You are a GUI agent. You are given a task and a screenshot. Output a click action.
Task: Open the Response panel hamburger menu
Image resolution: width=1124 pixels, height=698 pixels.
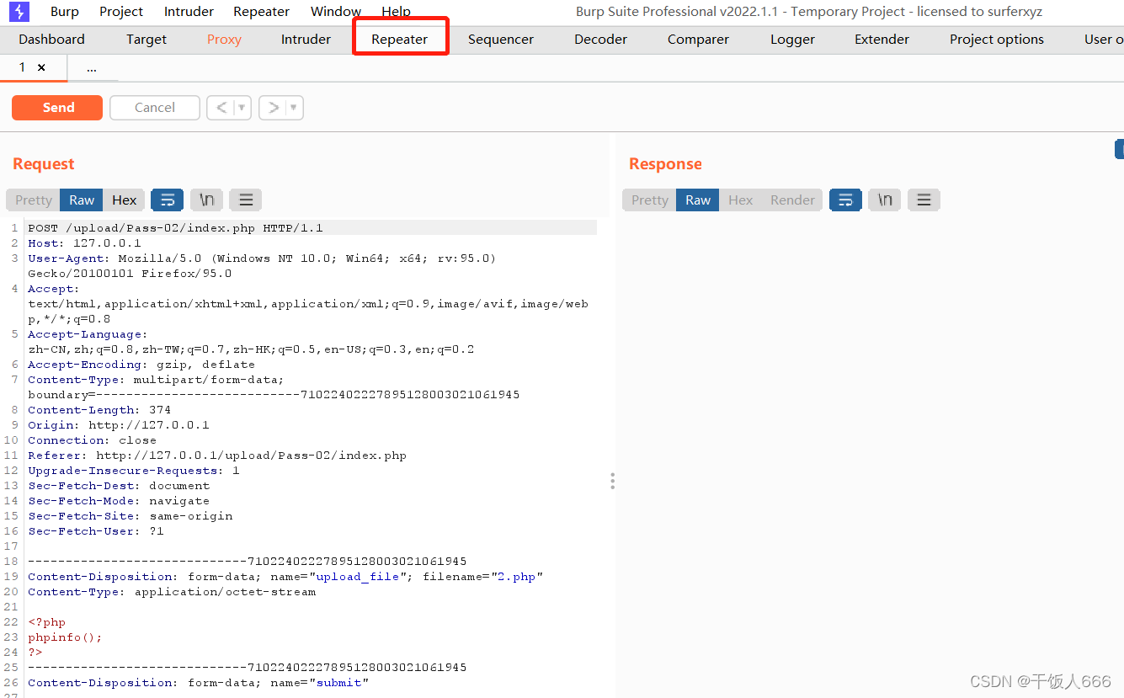924,200
